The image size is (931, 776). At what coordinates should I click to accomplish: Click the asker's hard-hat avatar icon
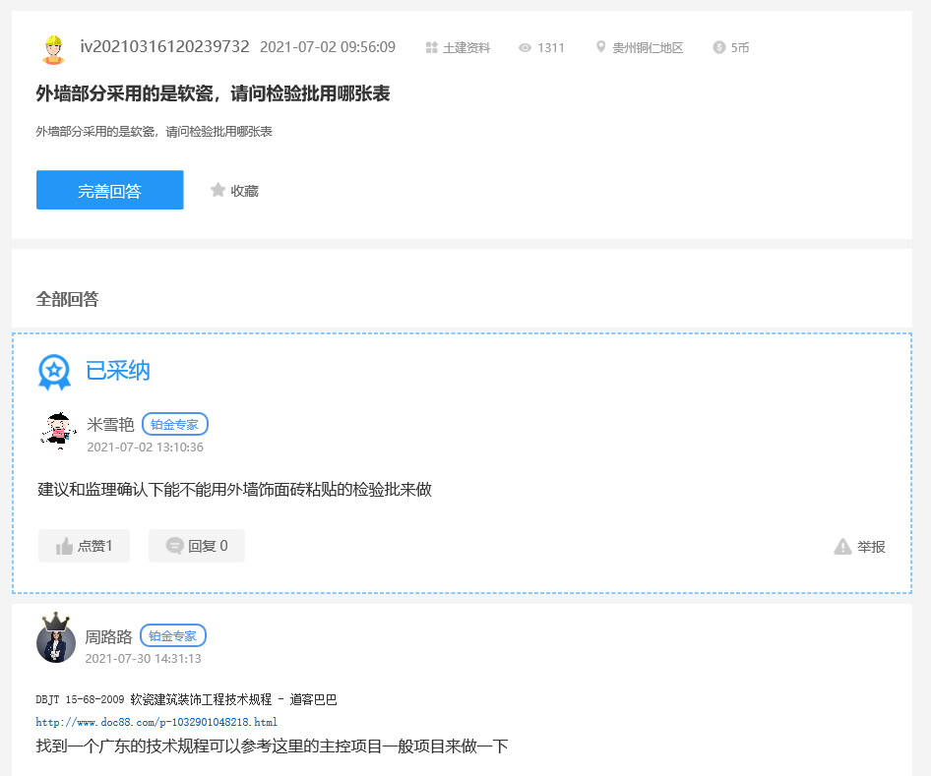52,48
